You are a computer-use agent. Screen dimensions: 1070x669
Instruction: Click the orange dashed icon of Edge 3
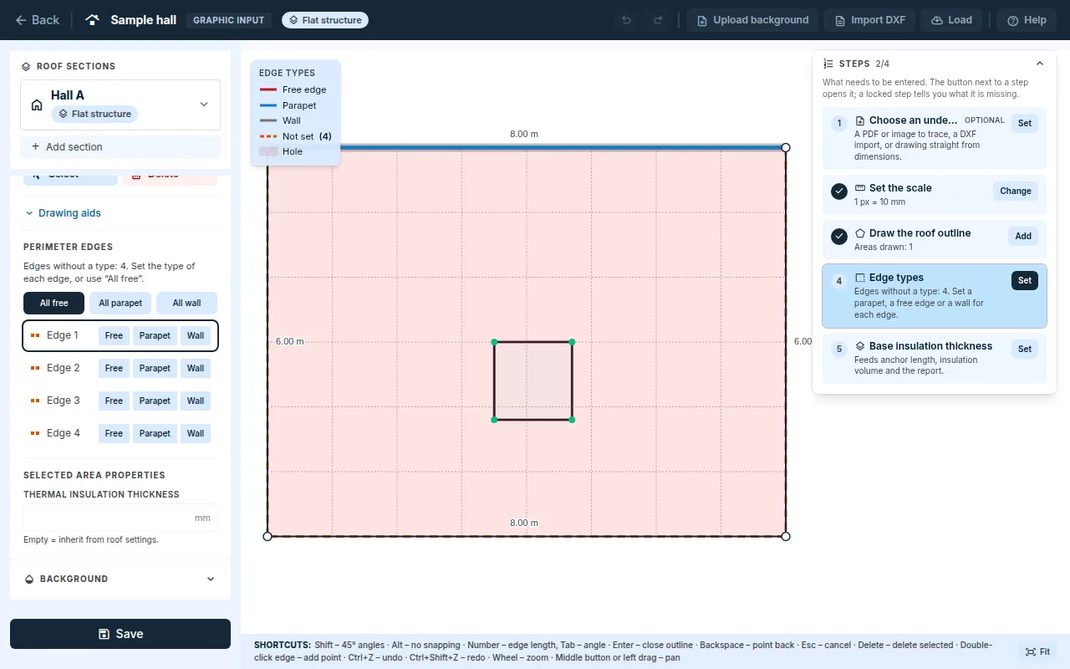35,401
